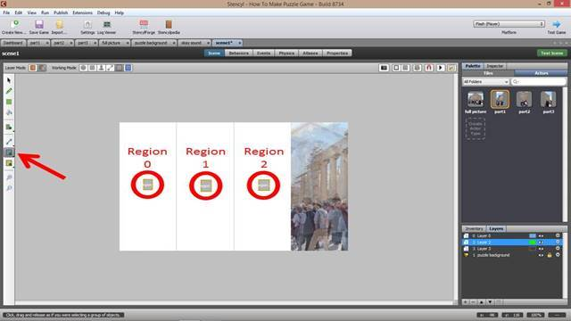Open StencylForge from toolbar
Screen dimensions: 571x321
pos(144,28)
